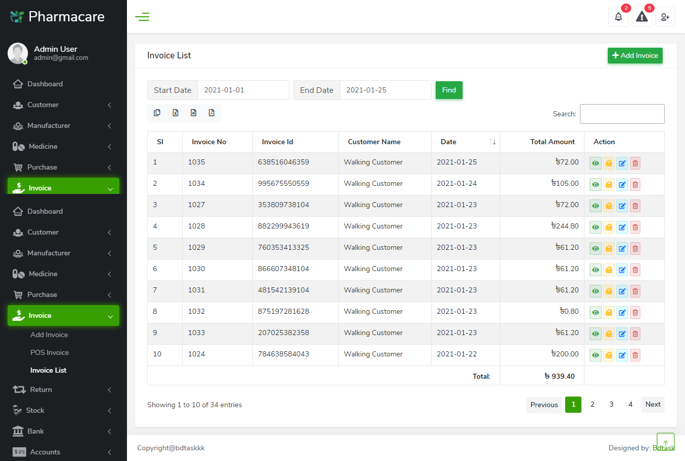Go to page 3 of invoice list
The width and height of the screenshot is (685, 461).
611,405
